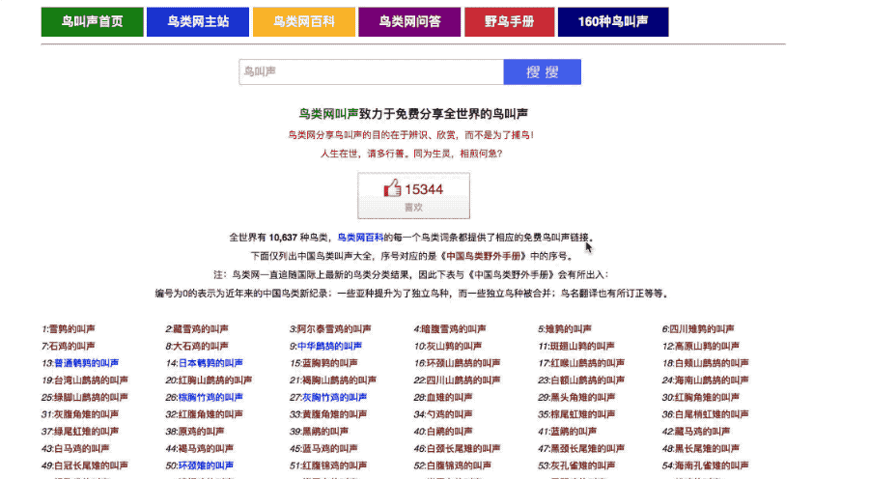Open 2:藏雪鸡的叫声 link
Screen dimensions: 869x479
(x=197, y=328)
